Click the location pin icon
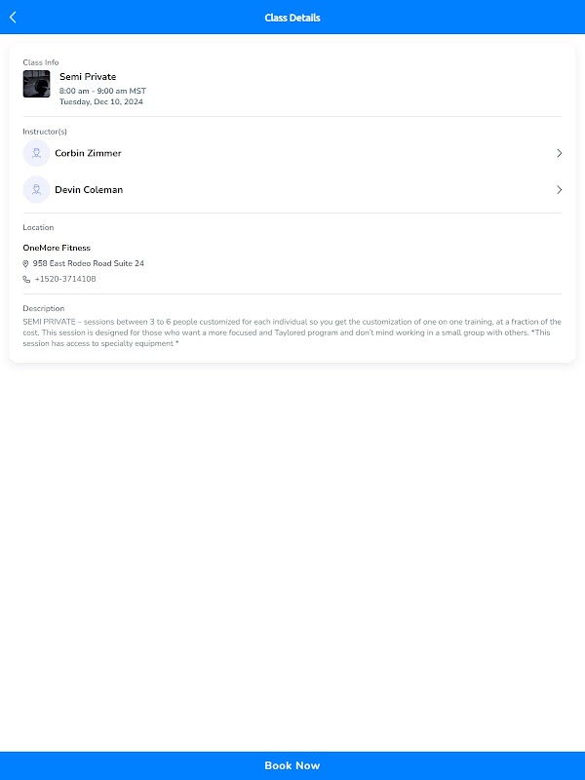 click(26, 263)
